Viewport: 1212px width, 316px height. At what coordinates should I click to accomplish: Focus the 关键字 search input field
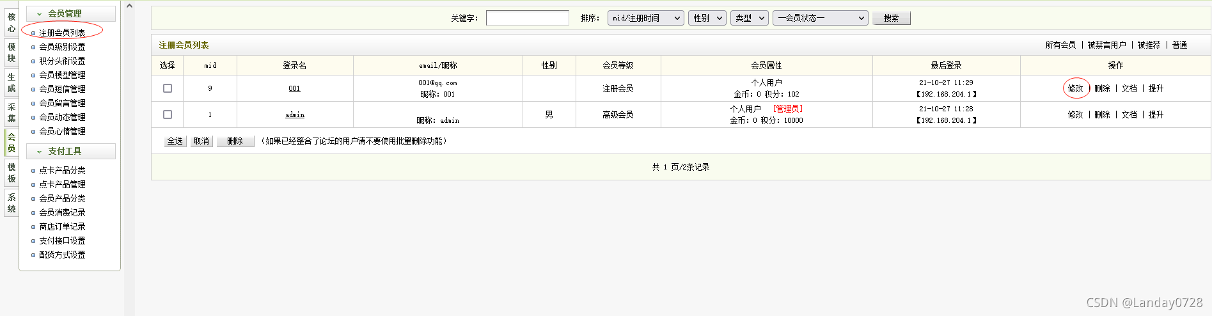click(x=527, y=18)
